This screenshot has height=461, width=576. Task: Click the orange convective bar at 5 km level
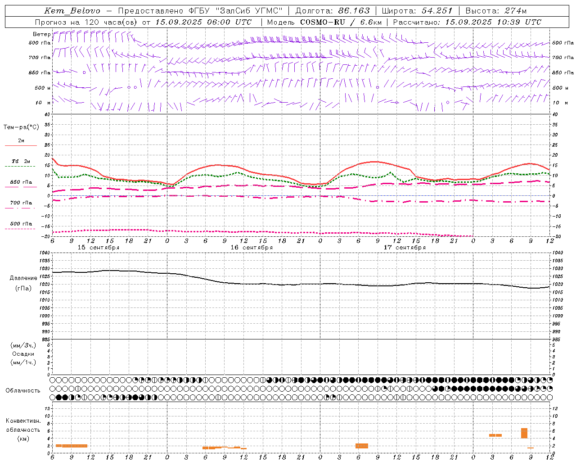[495, 435]
